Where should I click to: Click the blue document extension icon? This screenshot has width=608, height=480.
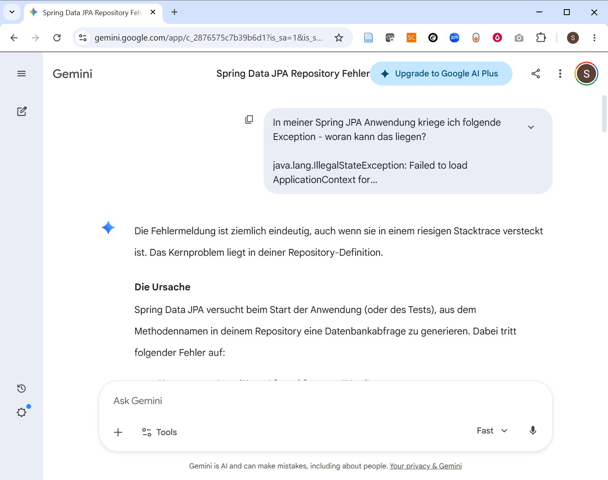[x=369, y=38]
